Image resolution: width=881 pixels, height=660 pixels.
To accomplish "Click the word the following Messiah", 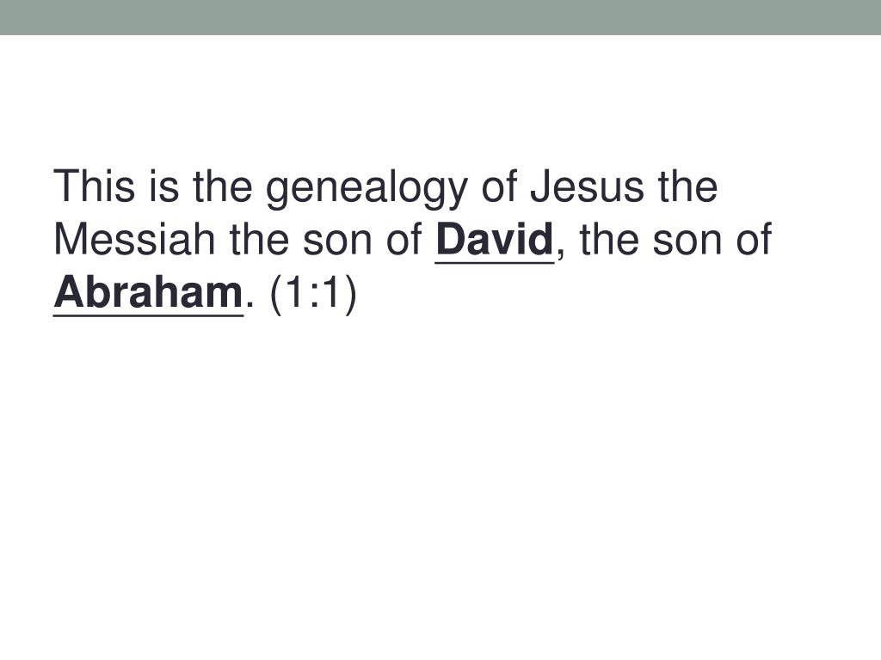I will (x=259, y=240).
